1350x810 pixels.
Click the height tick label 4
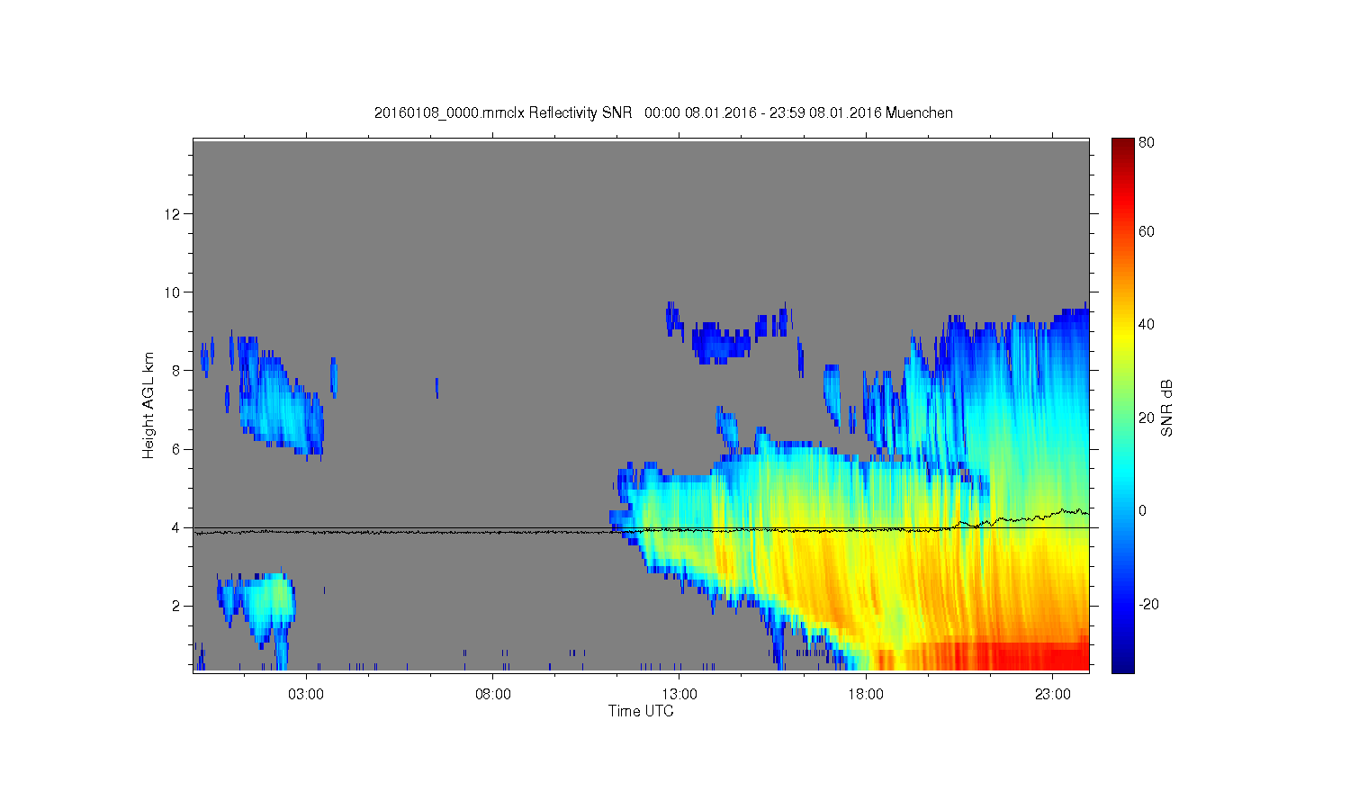tap(177, 527)
